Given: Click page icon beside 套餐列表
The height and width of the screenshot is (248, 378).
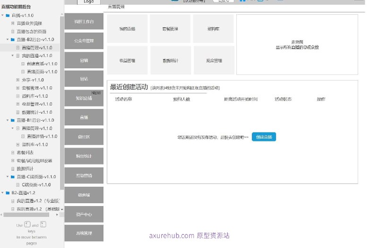Looking at the screenshot, I should pyautogui.click(x=13, y=152).
